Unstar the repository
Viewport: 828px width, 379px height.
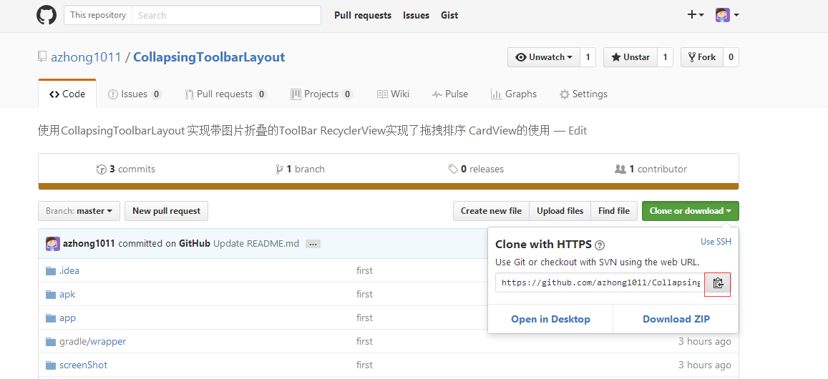pos(630,57)
